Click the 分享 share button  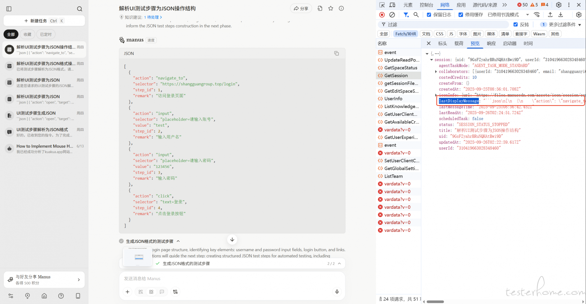(x=301, y=9)
